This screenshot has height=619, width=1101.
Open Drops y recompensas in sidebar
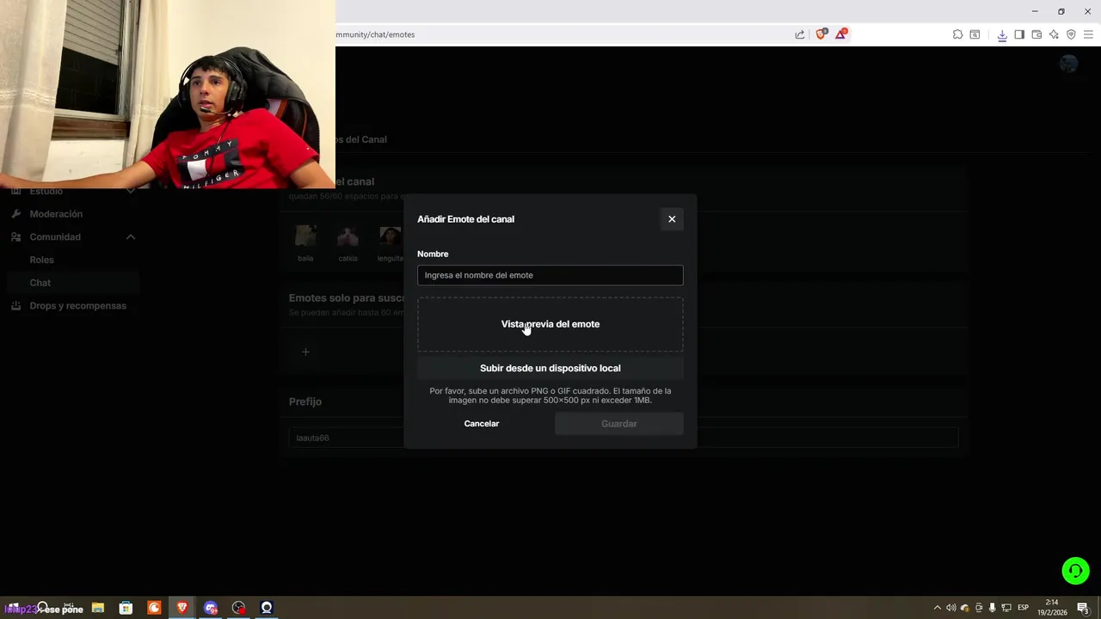click(x=77, y=306)
